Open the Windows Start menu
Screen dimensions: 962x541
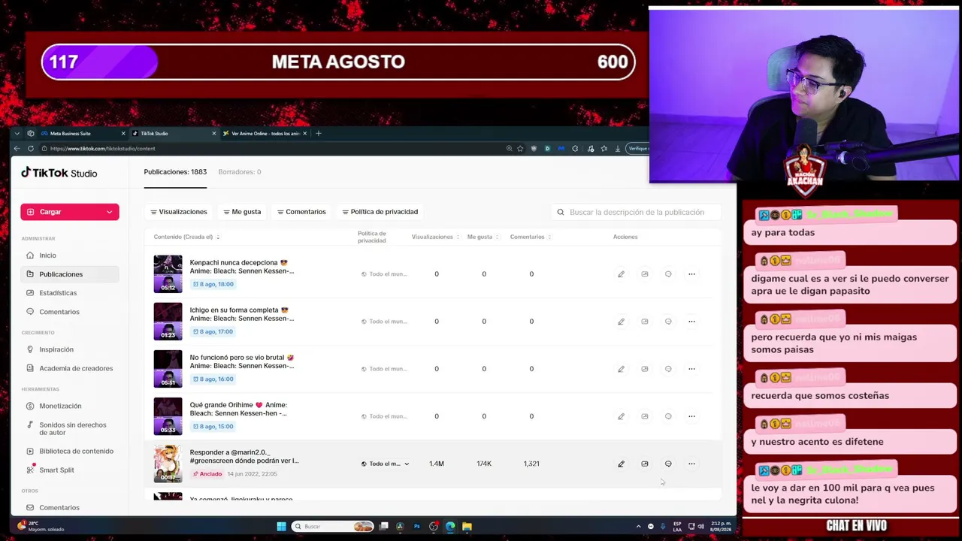pyautogui.click(x=281, y=527)
